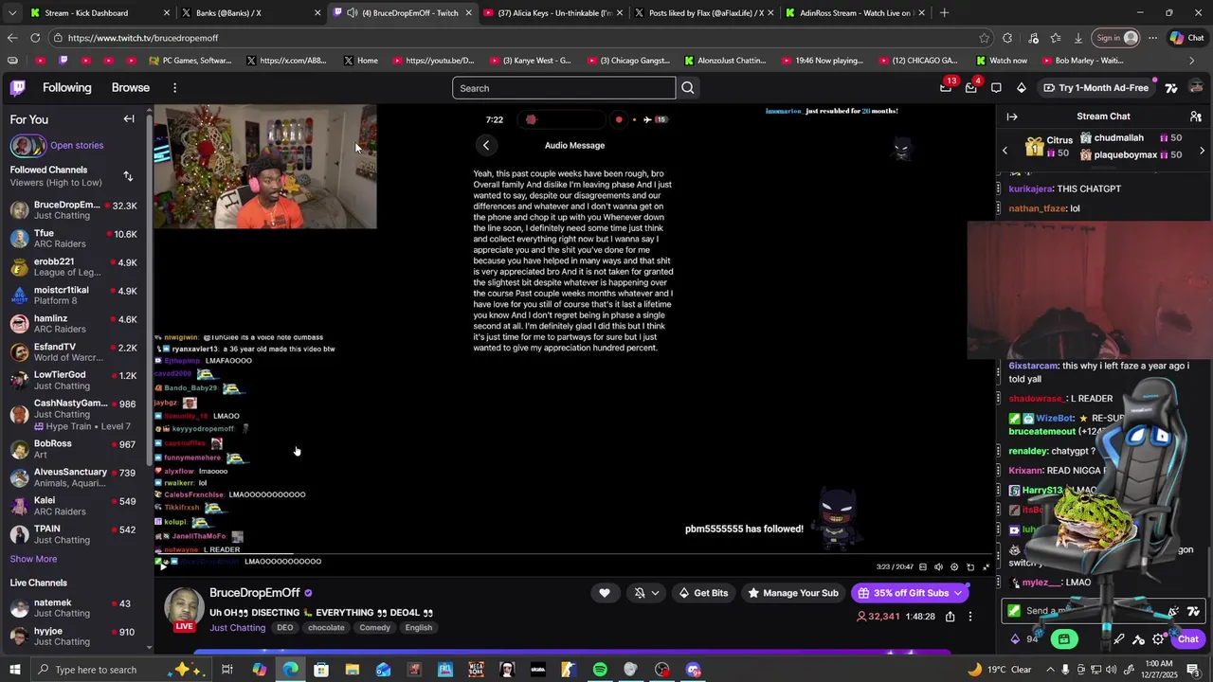This screenshot has width=1213, height=682.
Task: Open the Browse page
Action: [x=131, y=87]
